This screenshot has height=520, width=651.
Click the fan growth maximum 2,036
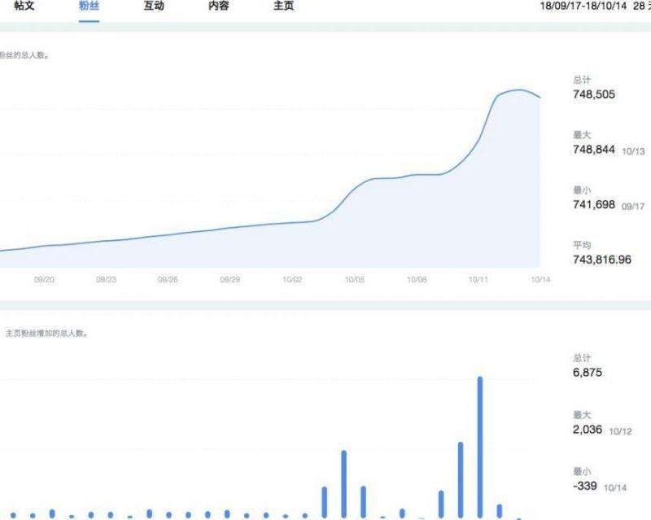[x=587, y=430]
